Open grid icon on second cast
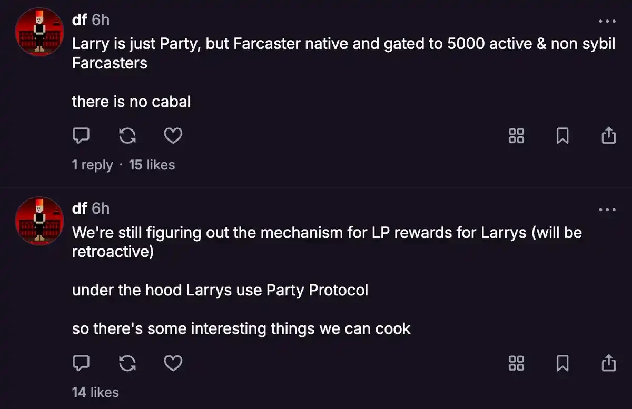Viewport: 632px width, 409px height. 516,363
